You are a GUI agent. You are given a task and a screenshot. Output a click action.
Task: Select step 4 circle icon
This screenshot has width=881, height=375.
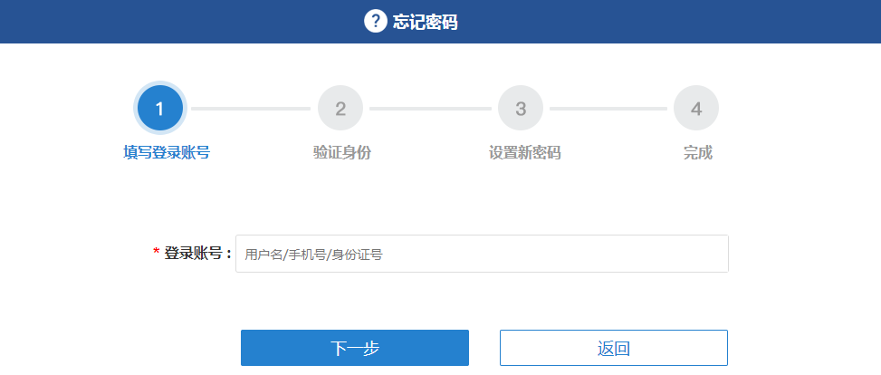(x=696, y=108)
